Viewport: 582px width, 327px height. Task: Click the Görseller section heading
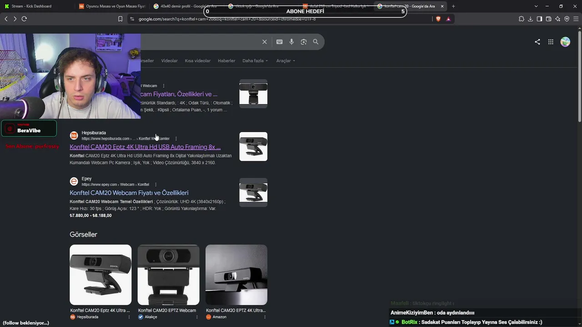(x=83, y=234)
